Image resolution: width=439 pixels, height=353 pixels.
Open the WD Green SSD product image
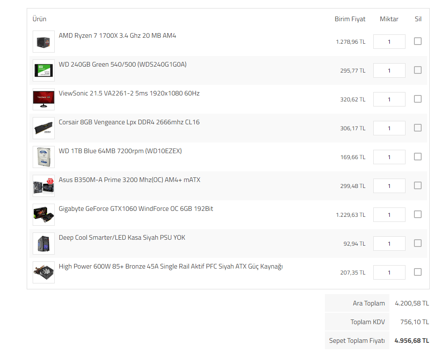tap(44, 70)
